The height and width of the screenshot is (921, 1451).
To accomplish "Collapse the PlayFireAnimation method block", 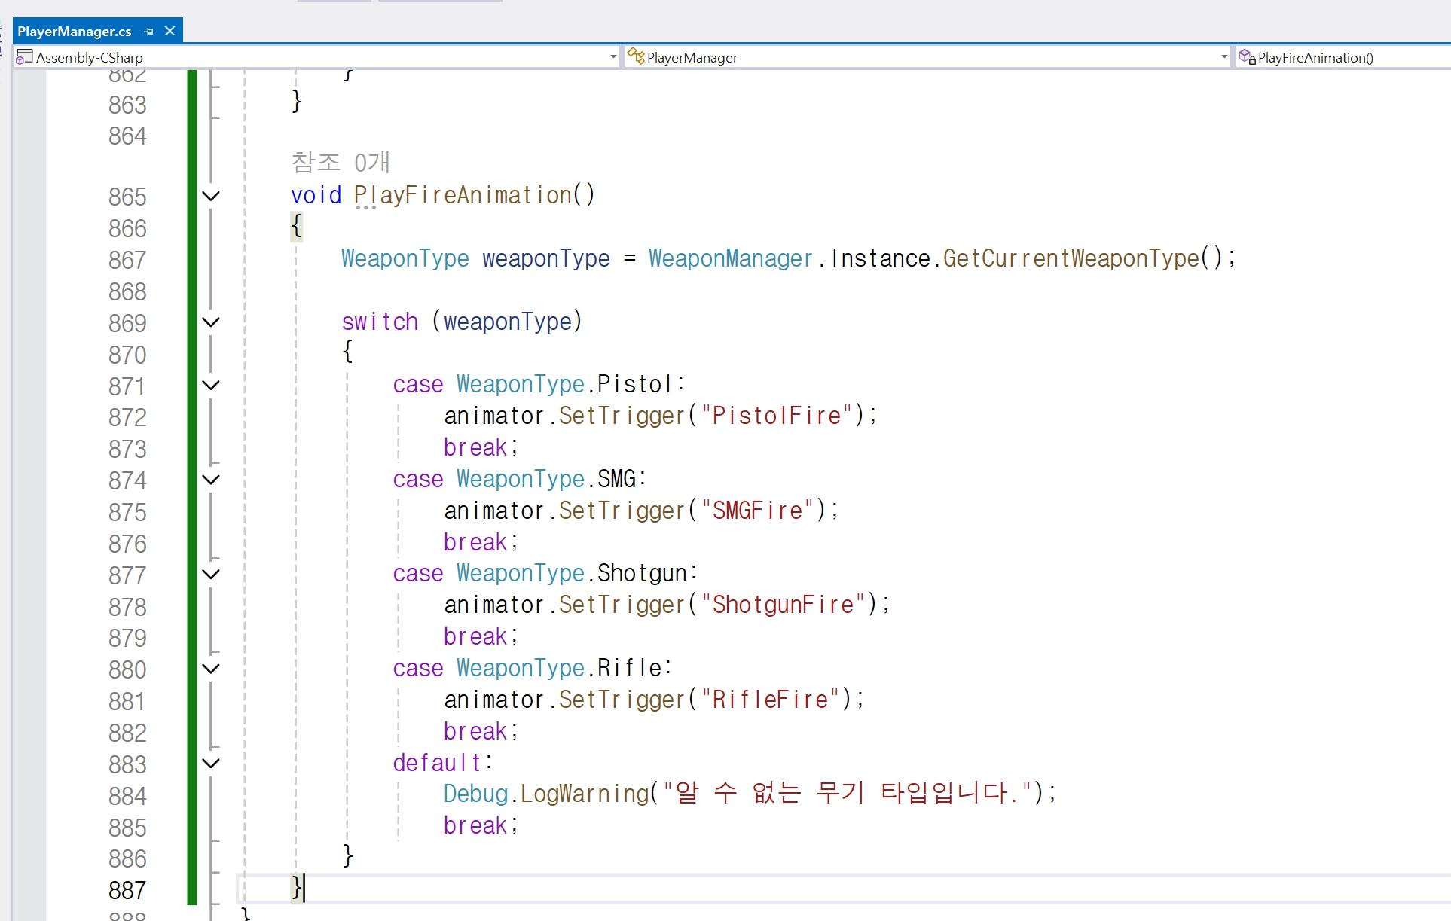I will tap(211, 197).
